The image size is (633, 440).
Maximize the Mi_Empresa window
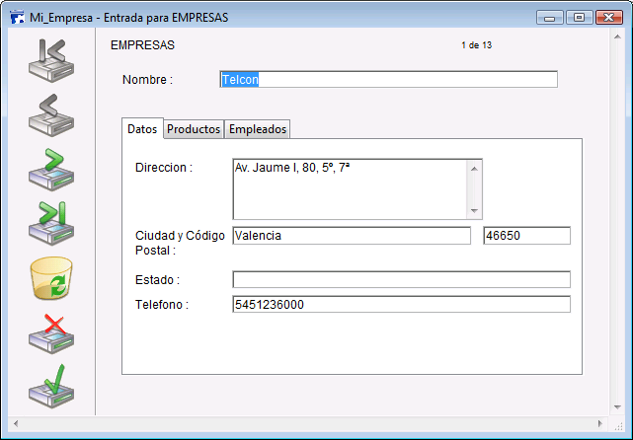tap(579, 17)
